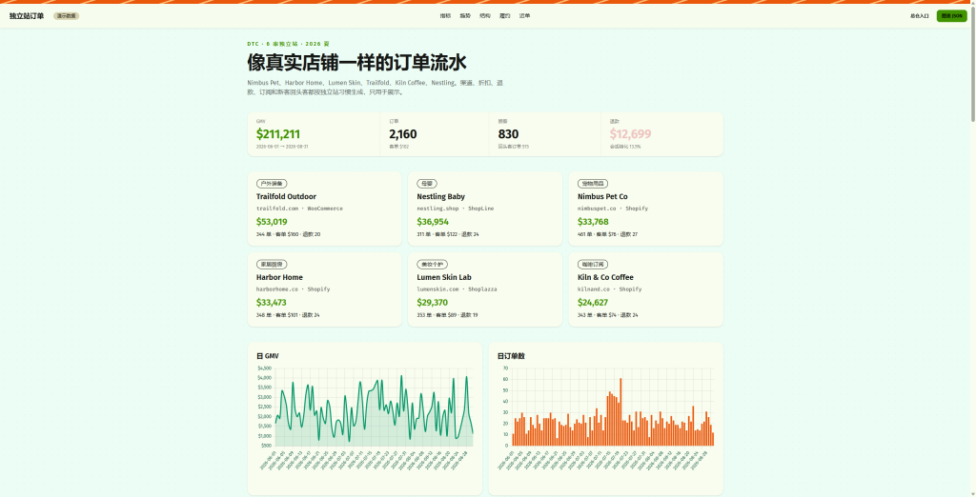976x497 pixels.
Task: Click the 日 GMV chart title
Action: pyautogui.click(x=267, y=356)
